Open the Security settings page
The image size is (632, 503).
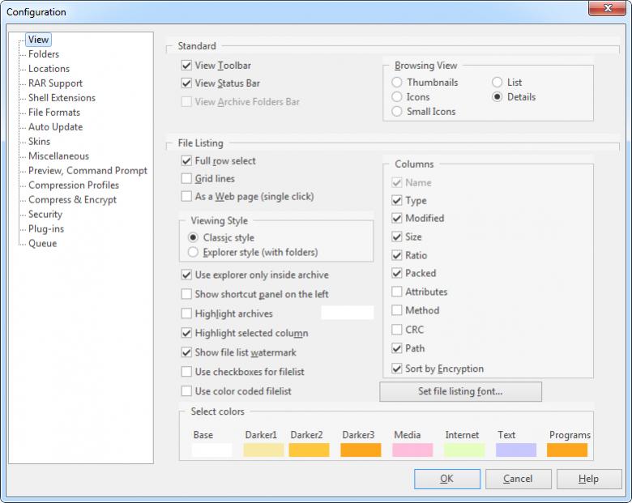click(x=45, y=214)
